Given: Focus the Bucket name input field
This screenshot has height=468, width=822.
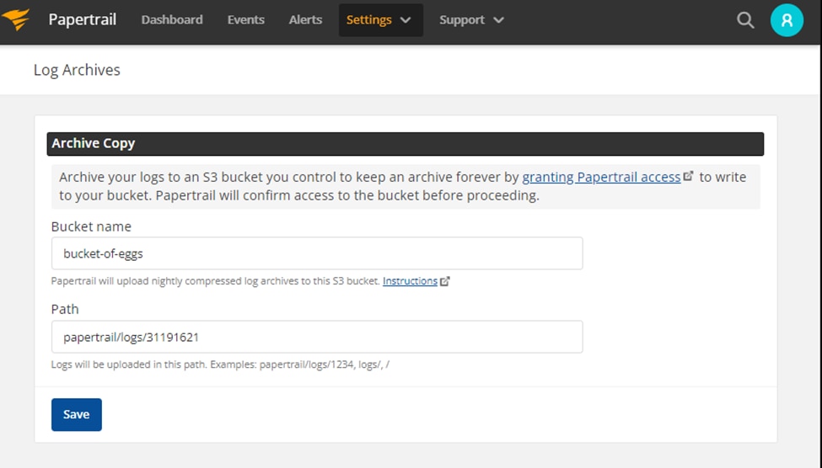Looking at the screenshot, I should [x=317, y=253].
